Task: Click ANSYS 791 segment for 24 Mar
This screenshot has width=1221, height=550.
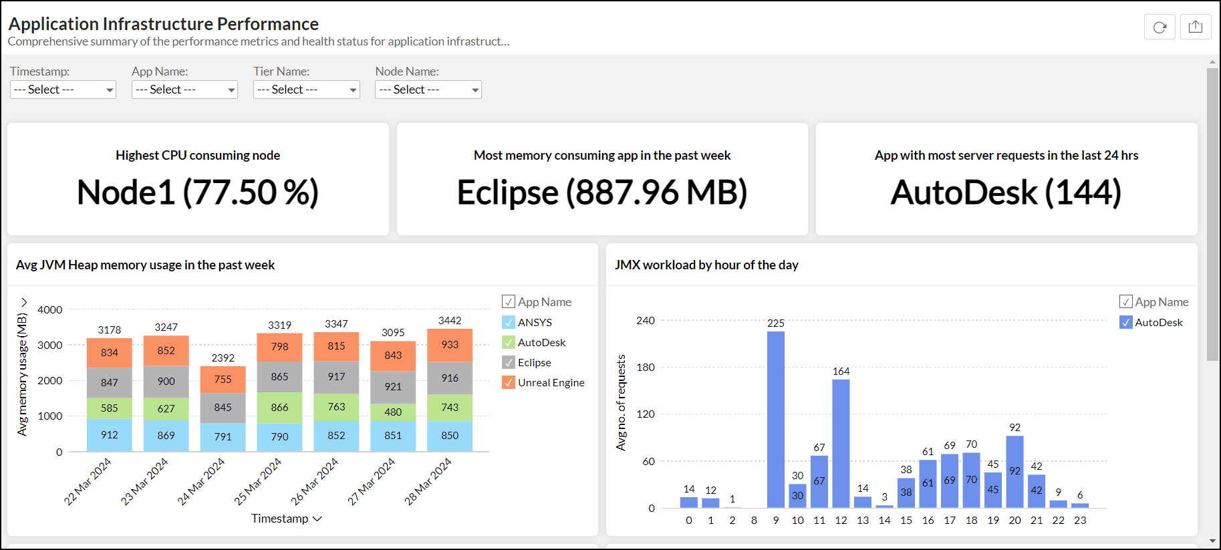Action: 223,438
